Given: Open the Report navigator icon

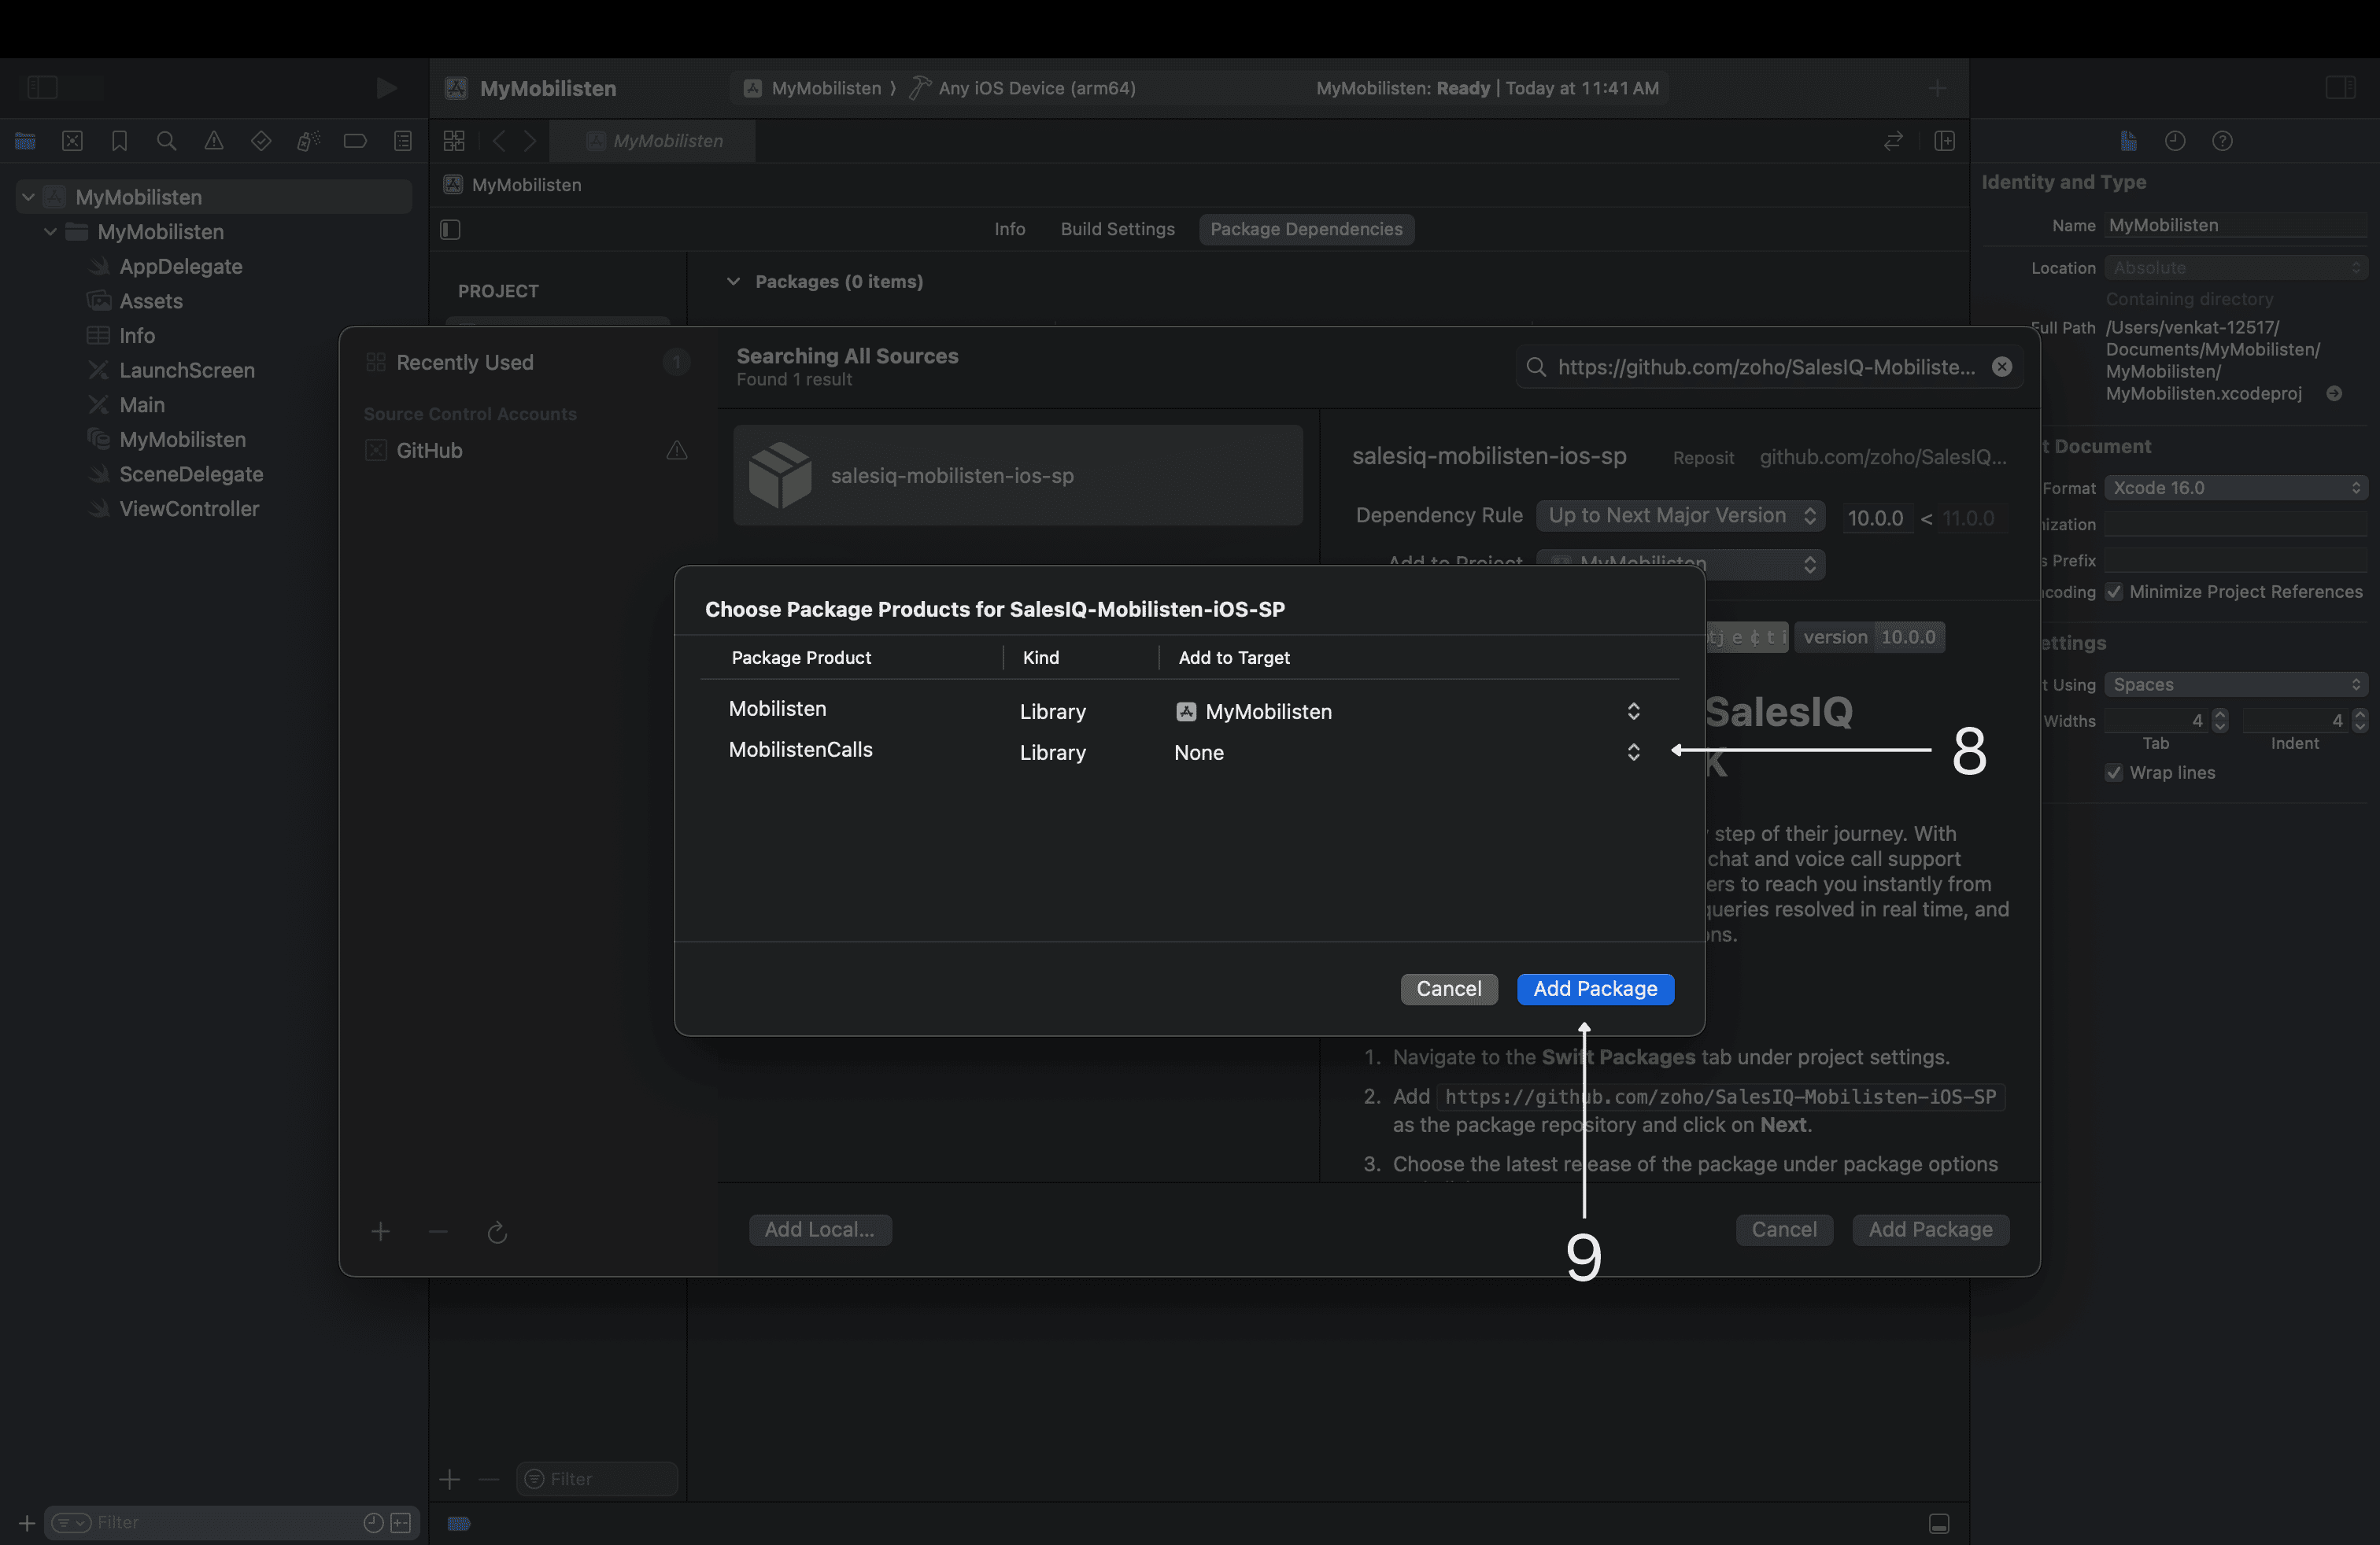Looking at the screenshot, I should pos(403,141).
